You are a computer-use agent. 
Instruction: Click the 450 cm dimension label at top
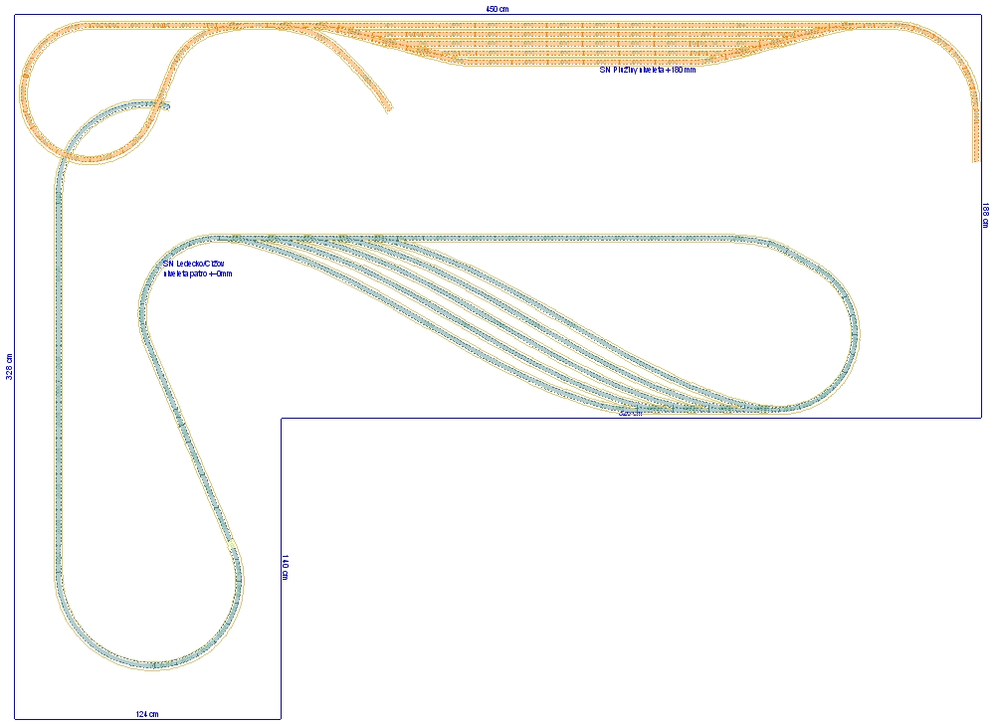[x=497, y=9]
